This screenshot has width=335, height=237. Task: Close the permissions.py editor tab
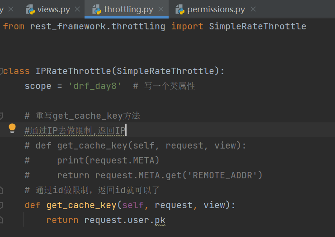253,9
